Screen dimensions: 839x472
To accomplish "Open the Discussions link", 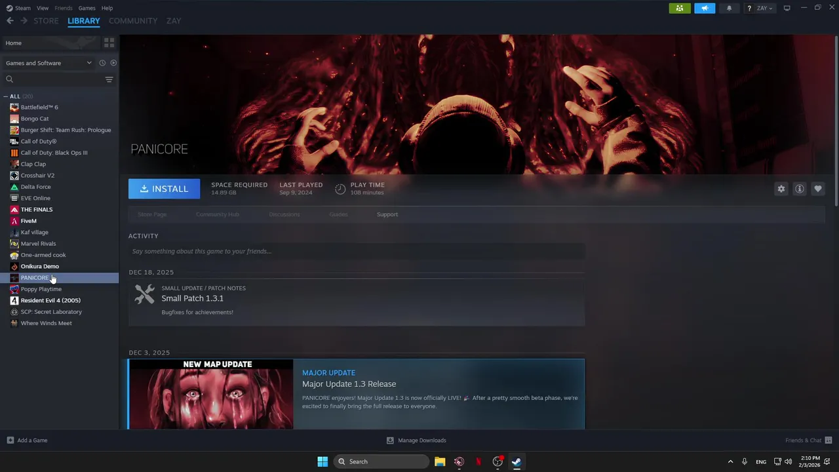I will click(x=284, y=214).
